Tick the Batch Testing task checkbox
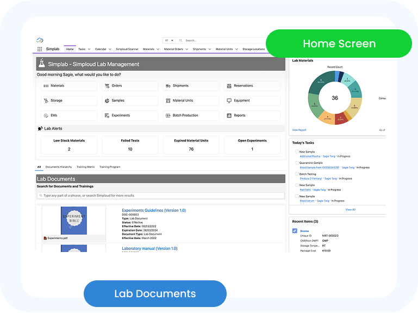 296,174
